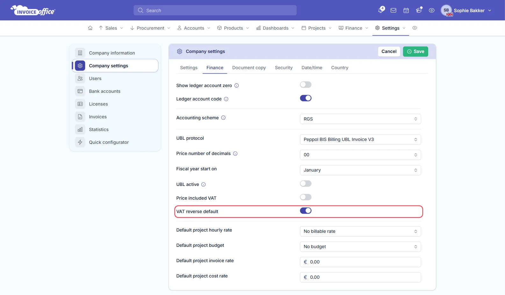Screen dimensions: 505x295
Task: Open Price number of decimals dropdown
Action: tap(360, 155)
